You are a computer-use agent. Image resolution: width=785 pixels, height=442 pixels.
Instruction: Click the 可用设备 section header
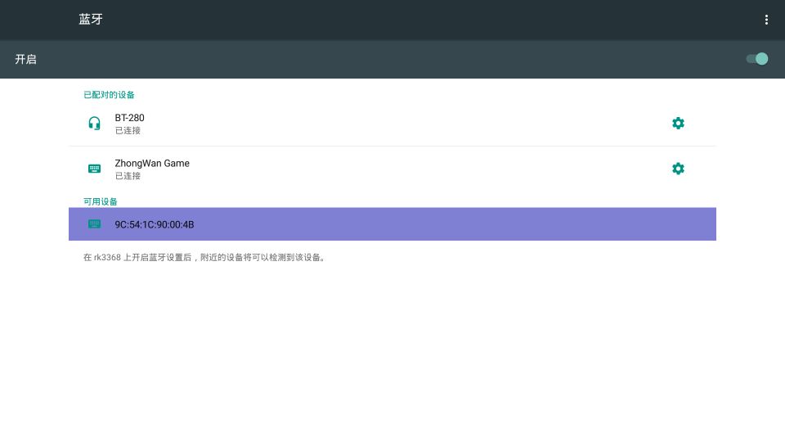[x=100, y=201]
